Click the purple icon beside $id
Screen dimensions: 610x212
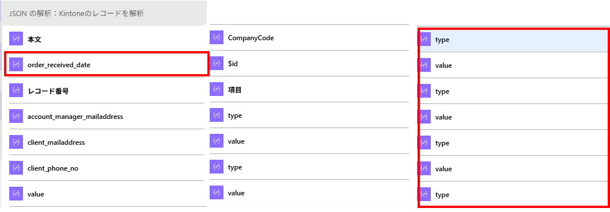217,63
